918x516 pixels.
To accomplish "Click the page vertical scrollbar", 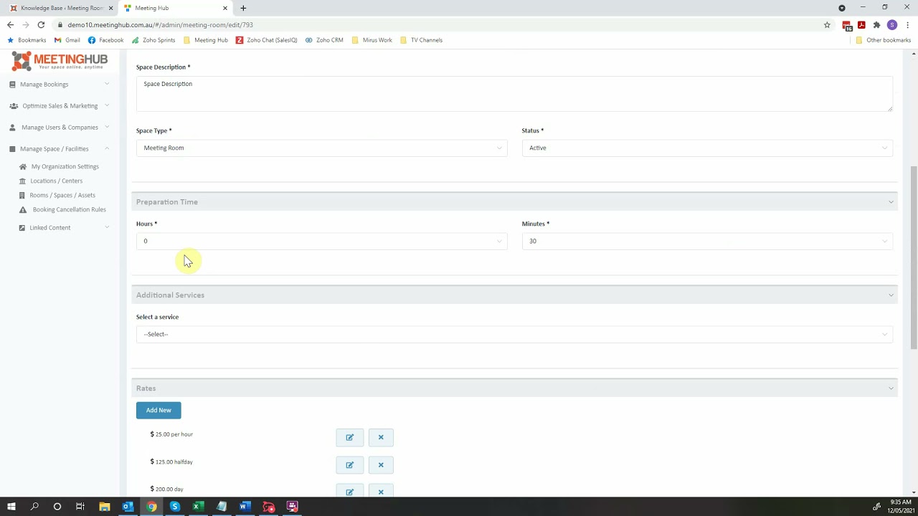I will (x=914, y=258).
